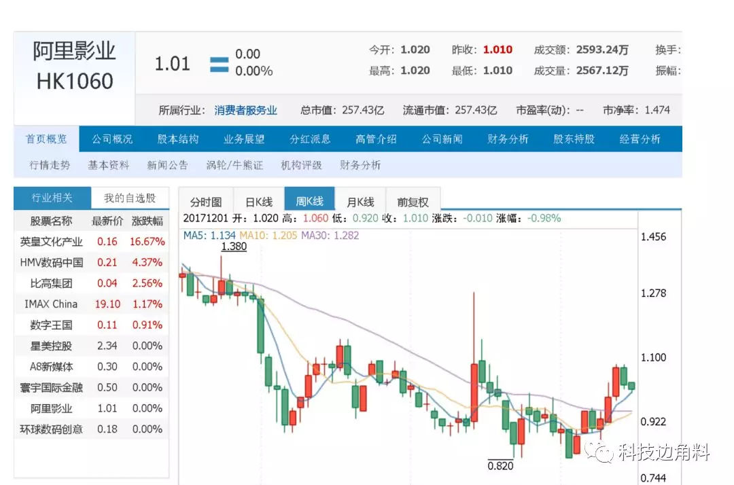This screenshot has height=485, width=734.
Task: Open the 星美控股 stock row
Action: pyautogui.click(x=92, y=346)
